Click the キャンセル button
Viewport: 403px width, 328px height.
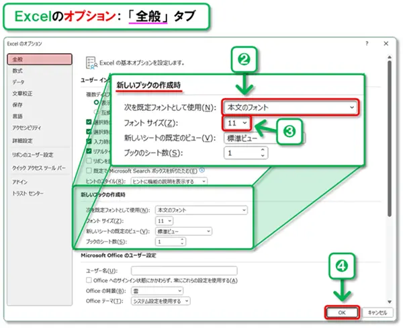pos(377,313)
